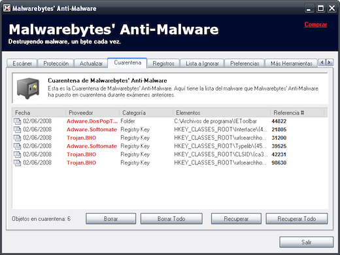Image resolution: width=340 pixels, height=255 pixels.
Task: Click HKEY_CLASSES_ROOT\Typelib element cell
Action: pyautogui.click(x=220, y=146)
